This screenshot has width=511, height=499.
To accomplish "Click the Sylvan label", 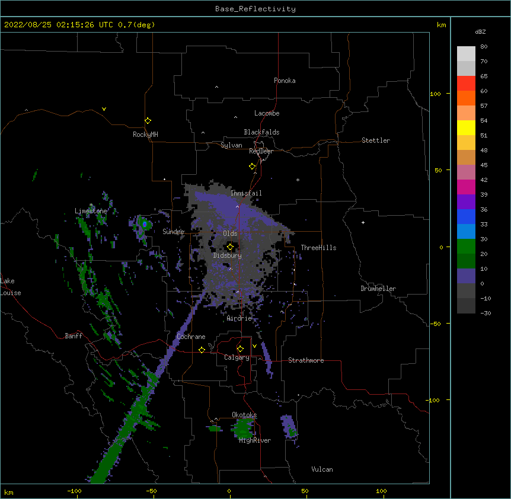I will (x=231, y=145).
